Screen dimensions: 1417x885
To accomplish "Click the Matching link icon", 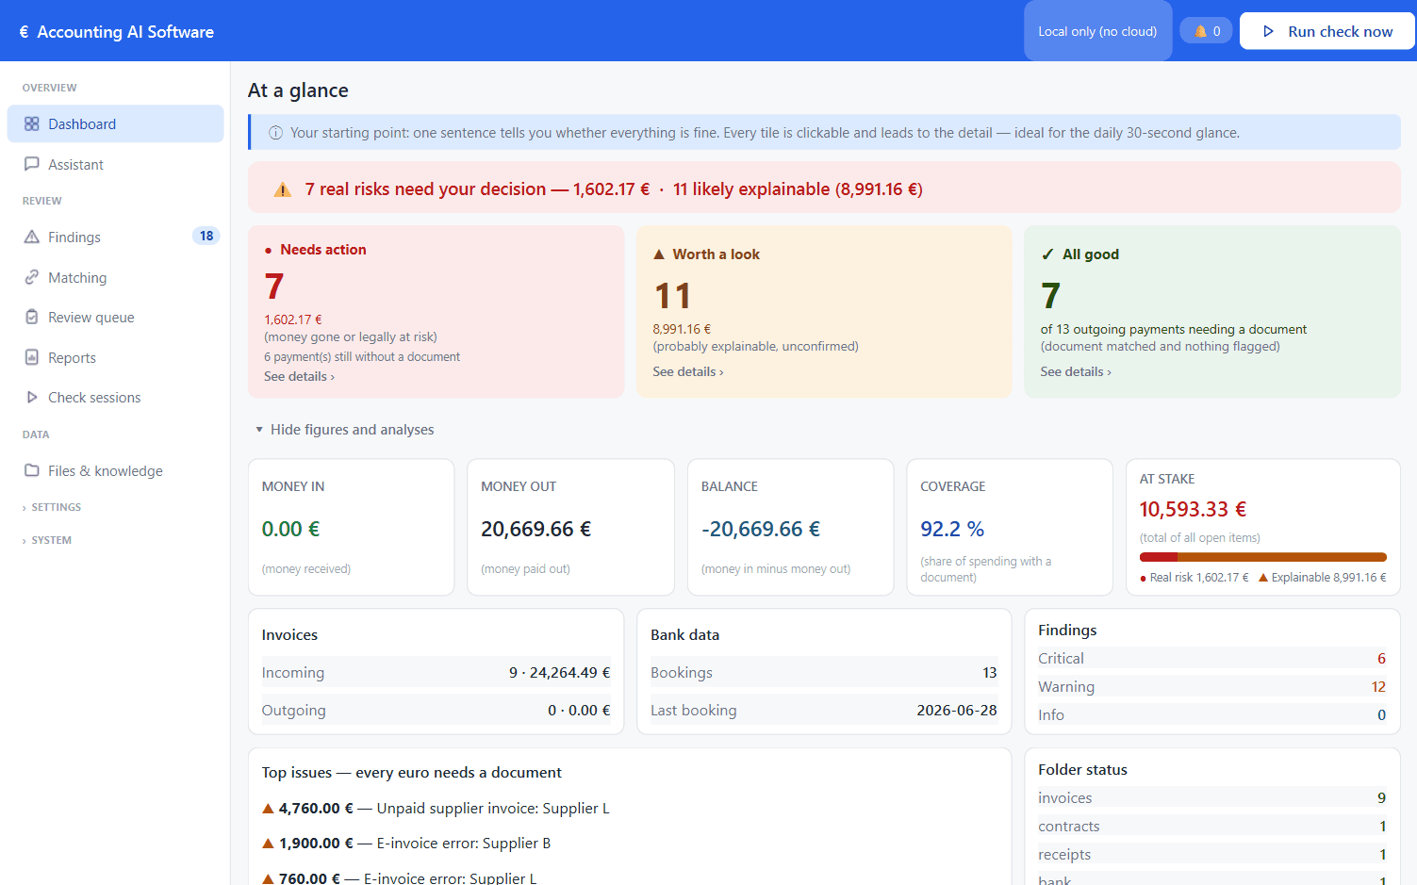I will click(32, 277).
